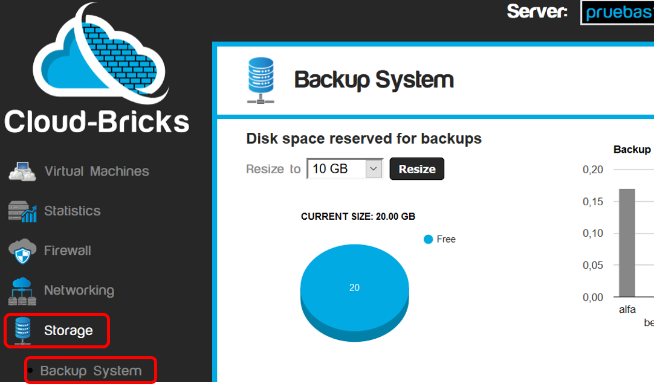
Task: Select Backup System submenu item
Action: coord(91,371)
